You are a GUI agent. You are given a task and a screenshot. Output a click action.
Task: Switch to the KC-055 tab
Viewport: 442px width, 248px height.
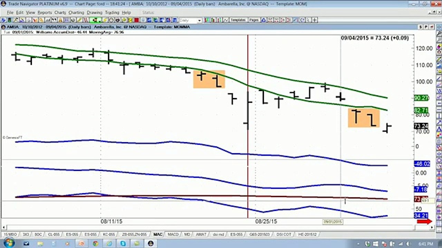[x=109, y=234]
